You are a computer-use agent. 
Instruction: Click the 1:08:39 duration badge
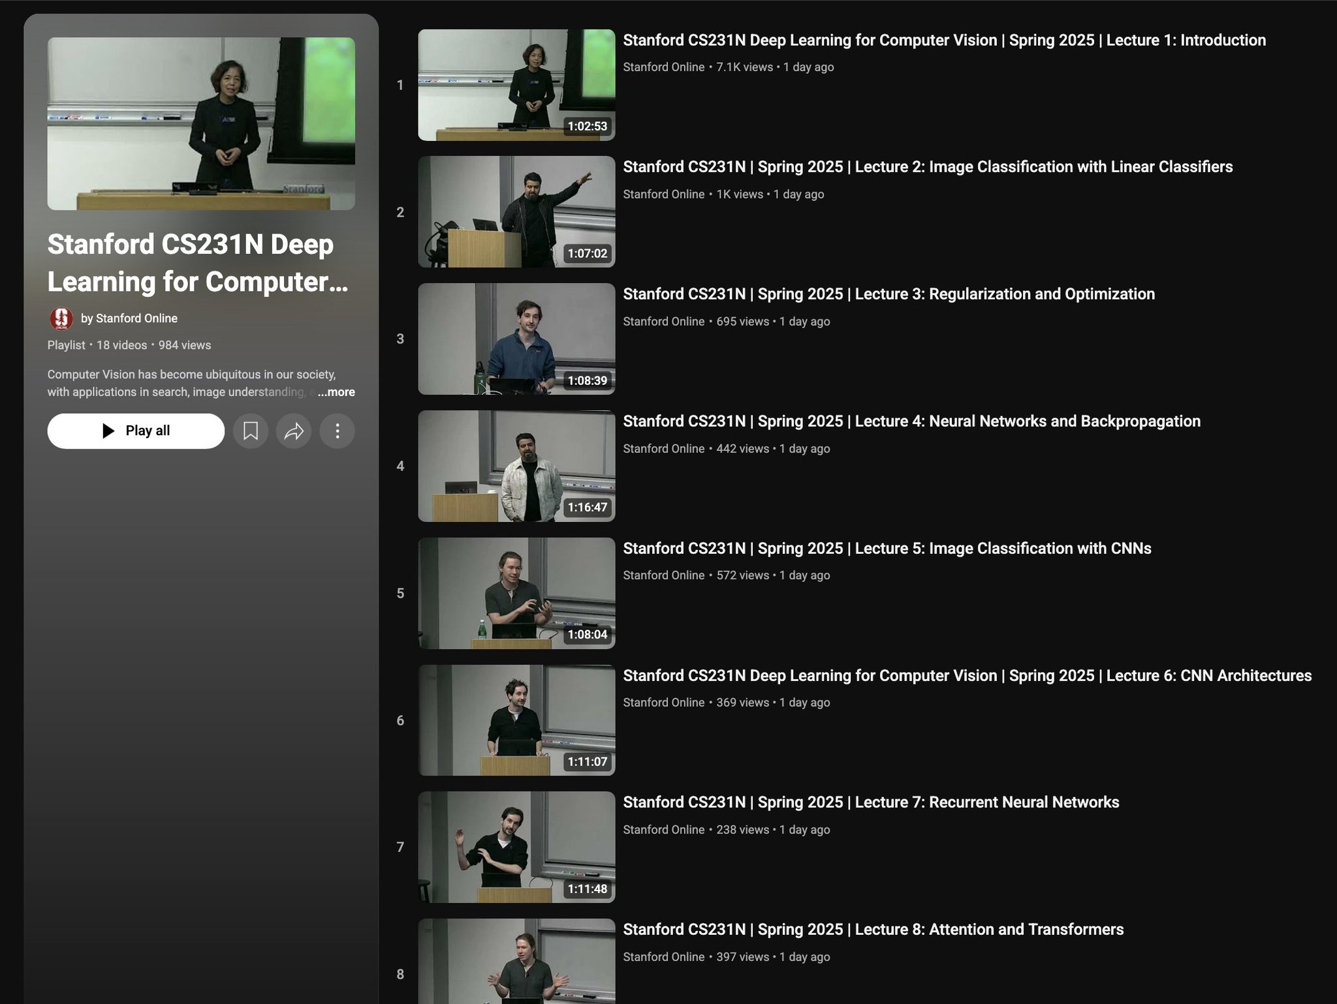click(x=587, y=381)
